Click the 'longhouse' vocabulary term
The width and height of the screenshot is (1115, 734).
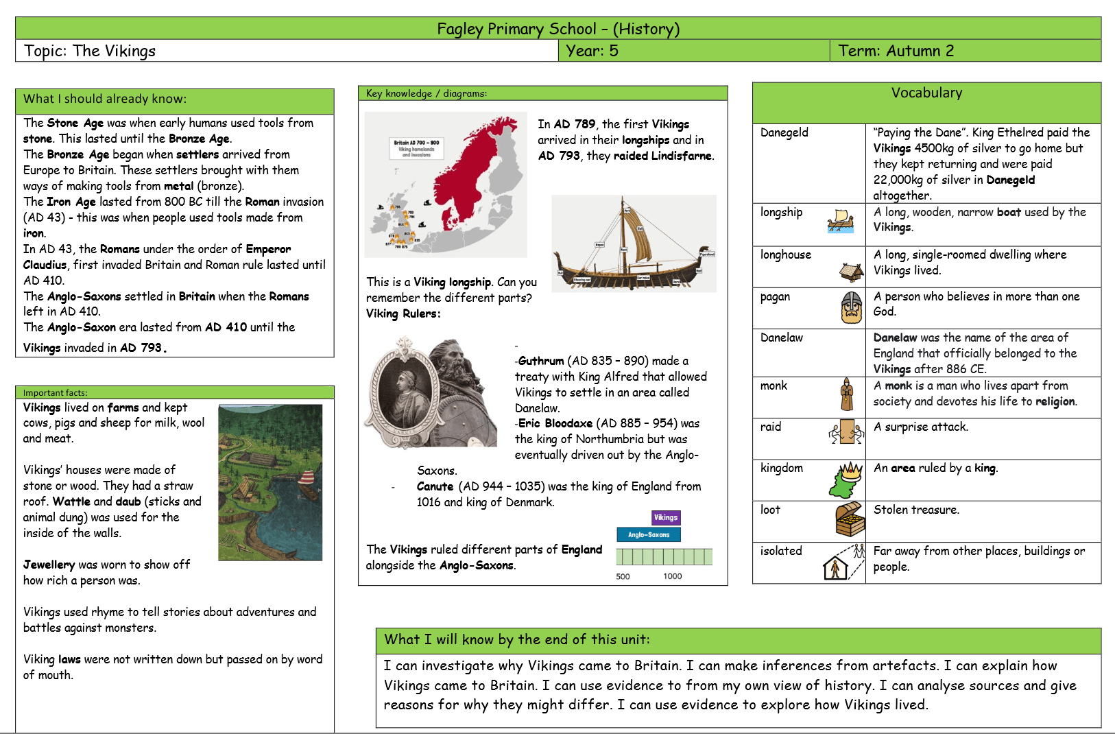click(x=785, y=254)
